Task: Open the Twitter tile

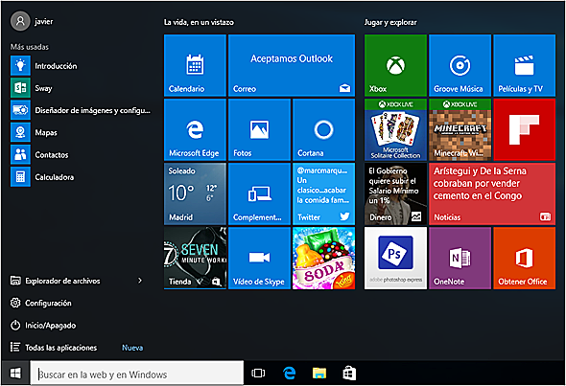Action: coord(324,193)
